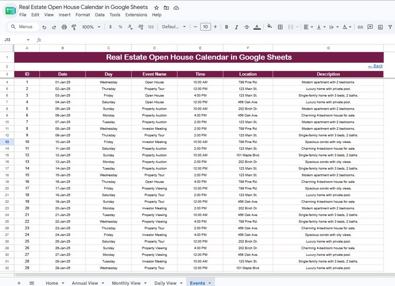The image size is (395, 286).
Task: Click Google Sheets home logo
Action: [10, 11]
